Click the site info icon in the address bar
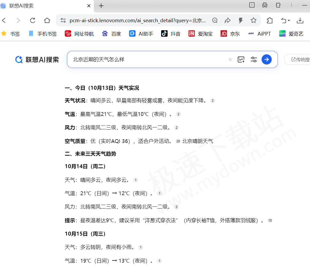The width and height of the screenshot is (310, 269). point(63,20)
